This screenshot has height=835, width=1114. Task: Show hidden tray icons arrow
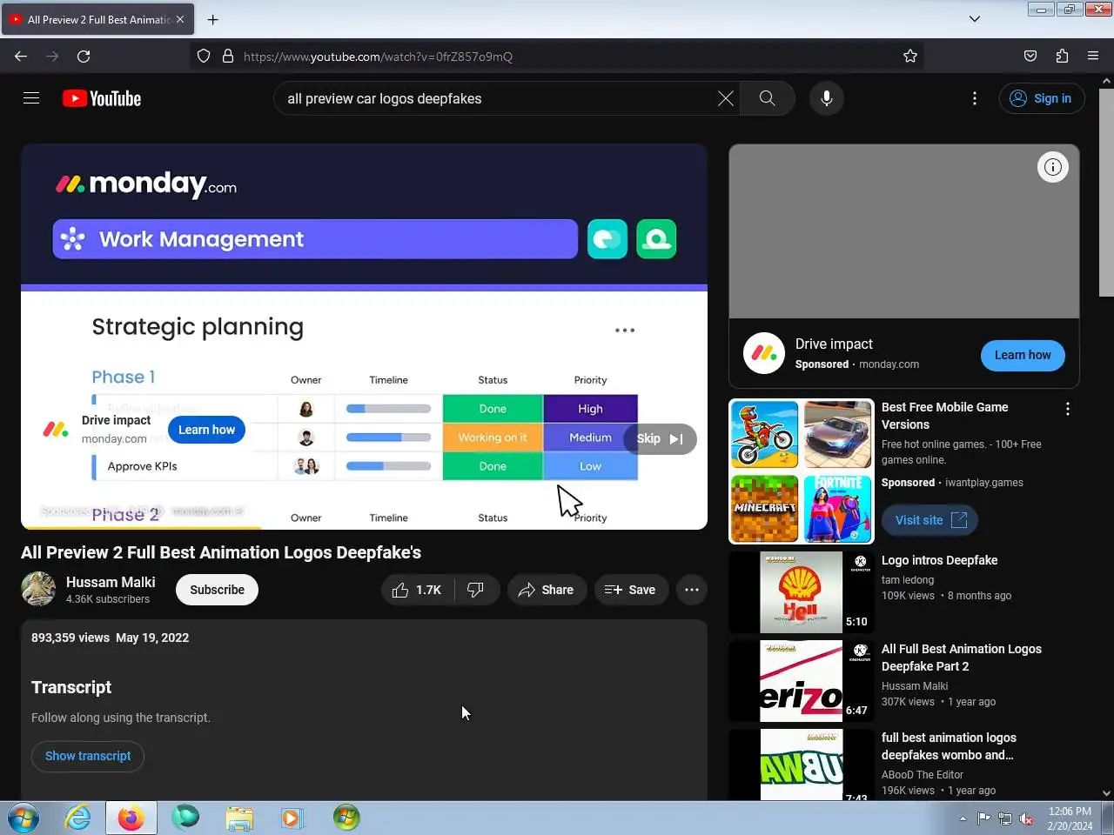click(963, 818)
